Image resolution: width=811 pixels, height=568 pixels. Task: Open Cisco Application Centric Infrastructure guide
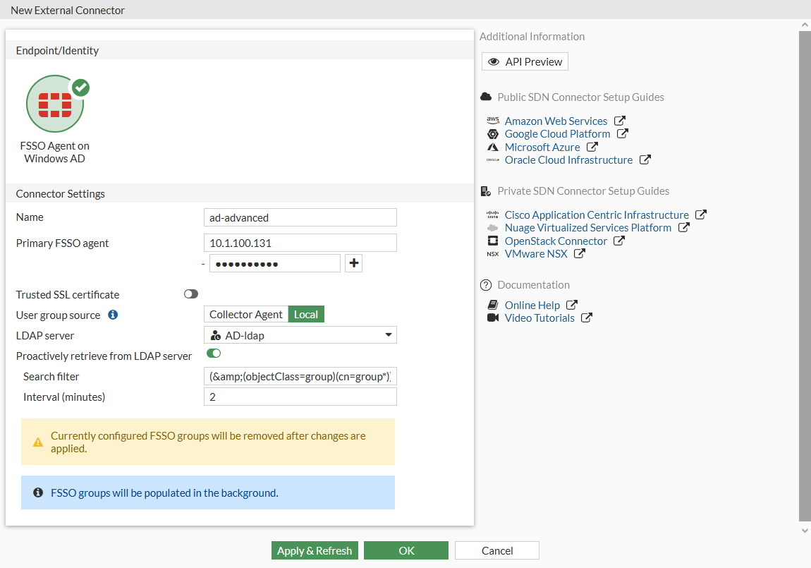[597, 214]
